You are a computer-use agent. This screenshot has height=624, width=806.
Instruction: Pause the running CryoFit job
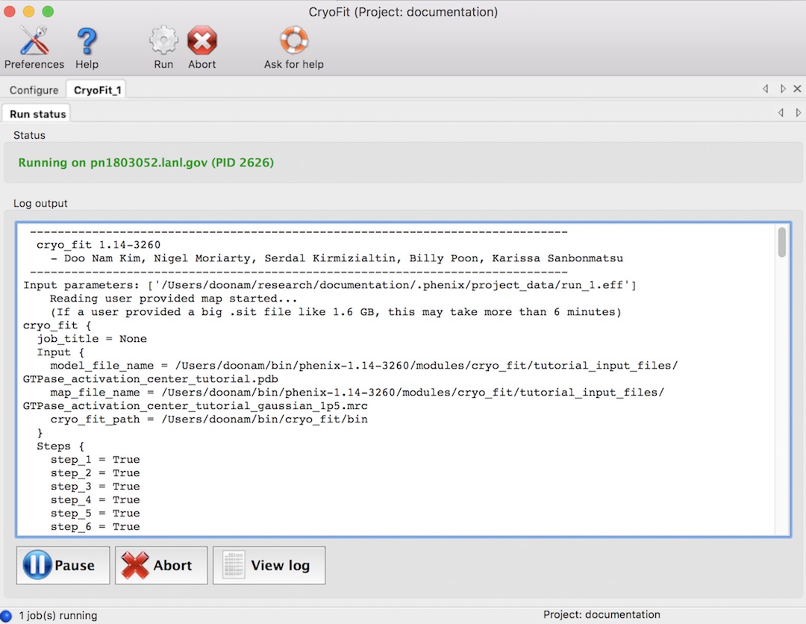(x=63, y=565)
